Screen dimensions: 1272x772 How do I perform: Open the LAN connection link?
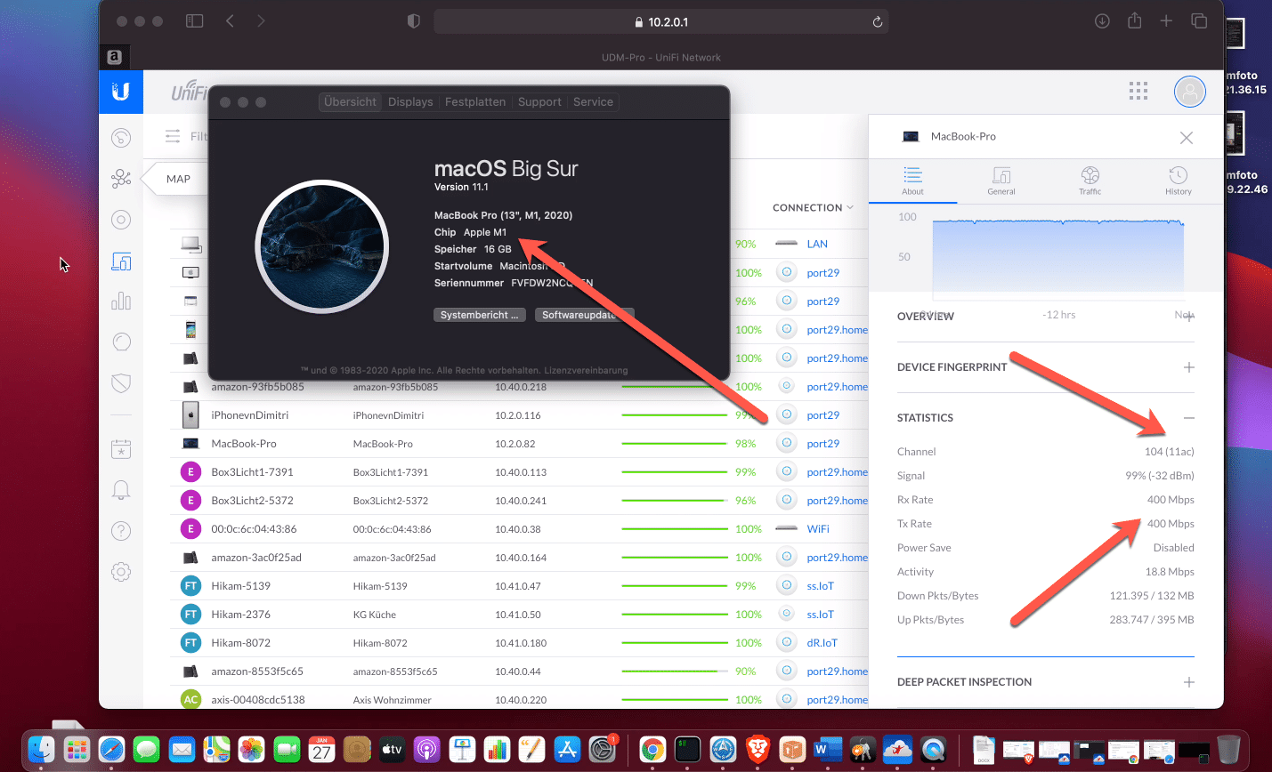click(x=817, y=244)
